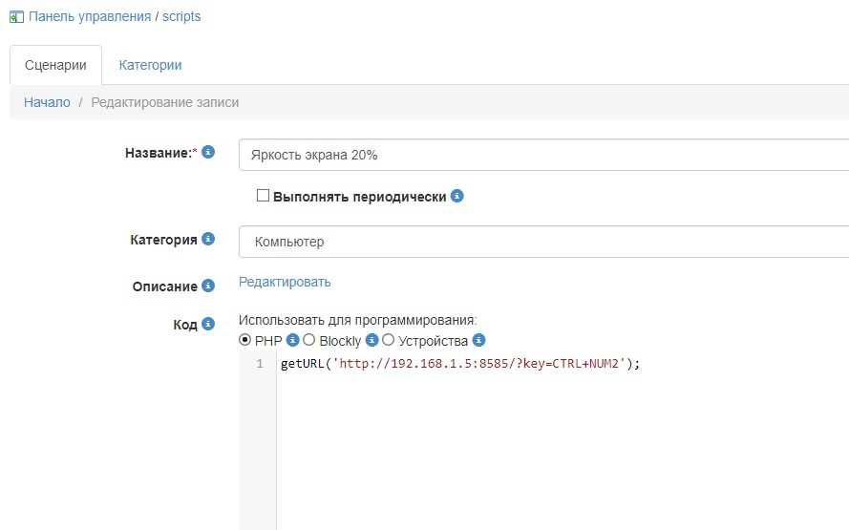Click the getURL code line in editor
The height and width of the screenshot is (530, 849).
point(459,364)
